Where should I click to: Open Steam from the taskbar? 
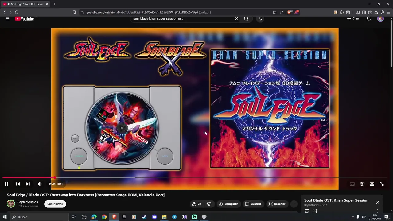click(x=144, y=217)
